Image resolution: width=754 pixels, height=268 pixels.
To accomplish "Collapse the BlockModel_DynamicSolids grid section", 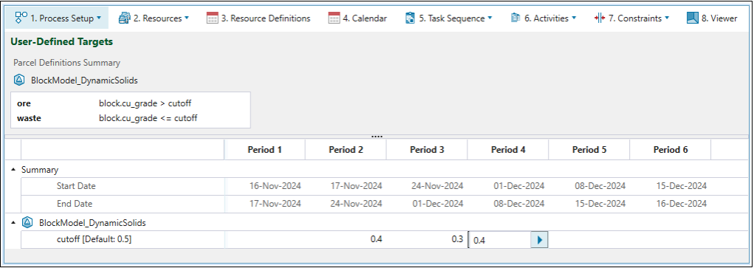I will tap(13, 223).
